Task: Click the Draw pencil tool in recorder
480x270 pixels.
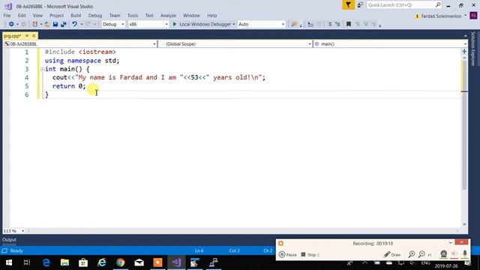Action: coord(392,254)
